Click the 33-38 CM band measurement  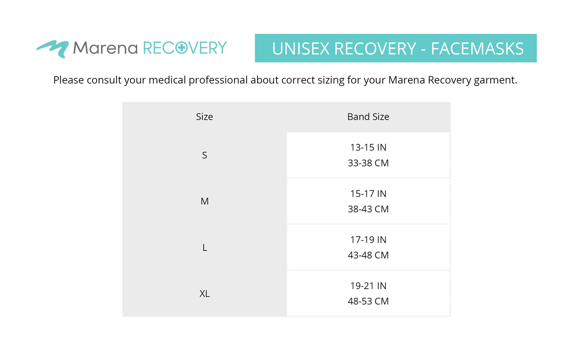pos(368,163)
